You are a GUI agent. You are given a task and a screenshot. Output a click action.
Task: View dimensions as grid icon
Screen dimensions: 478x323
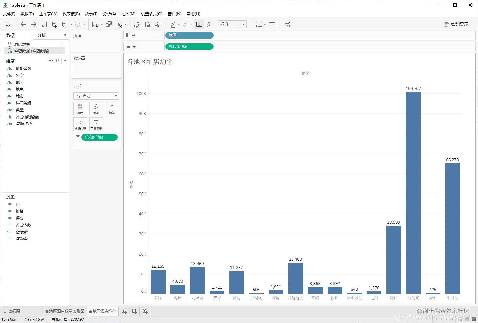(x=51, y=61)
